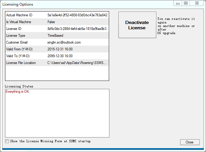206x152 pixels.
Task: Click the window's X close icon
Action: 197,3
